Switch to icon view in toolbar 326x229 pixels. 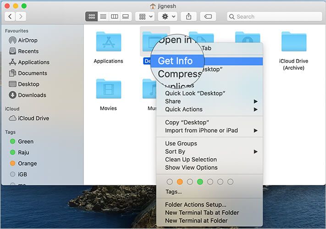pyautogui.click(x=91, y=17)
